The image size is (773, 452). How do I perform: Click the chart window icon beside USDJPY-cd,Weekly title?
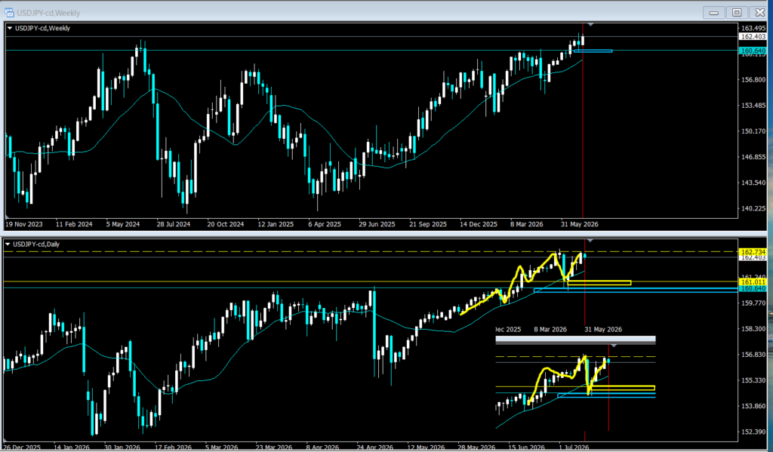tap(9, 12)
